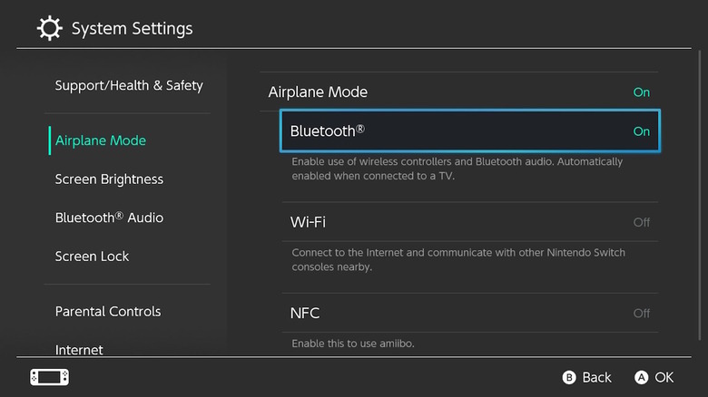Select the NFC row label
The width and height of the screenshot is (708, 397).
tap(305, 313)
